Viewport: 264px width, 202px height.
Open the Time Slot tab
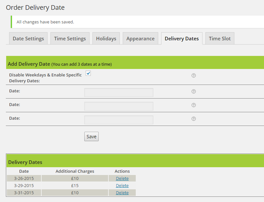click(x=219, y=38)
